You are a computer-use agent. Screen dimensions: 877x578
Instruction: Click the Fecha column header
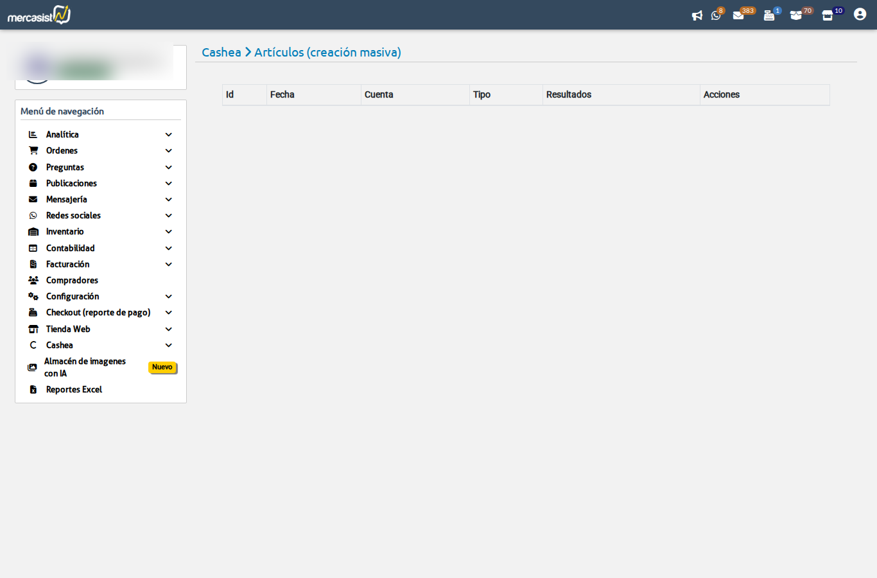tap(282, 95)
